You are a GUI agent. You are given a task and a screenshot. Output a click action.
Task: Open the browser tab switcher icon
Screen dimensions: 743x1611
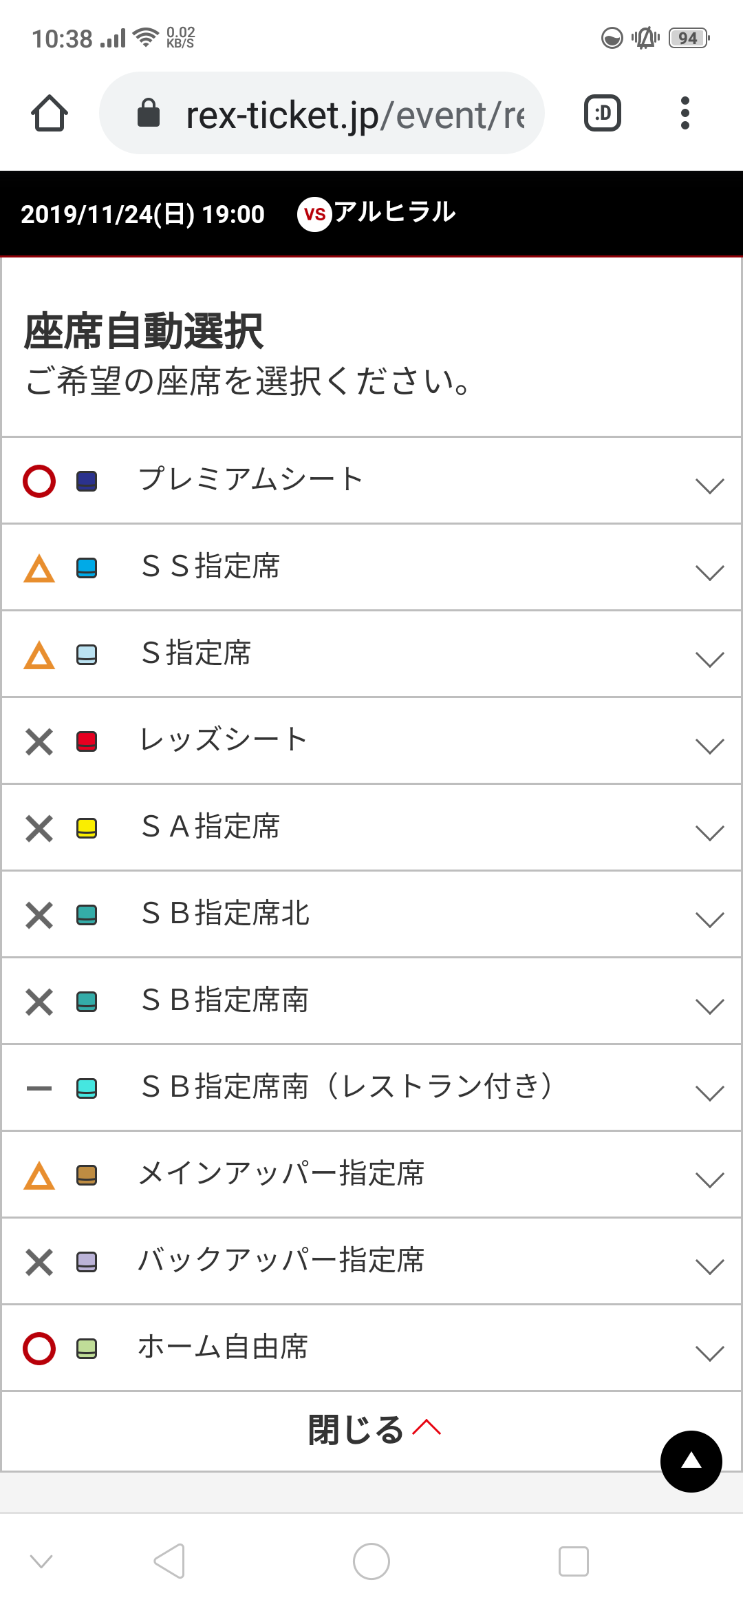pyautogui.click(x=603, y=114)
